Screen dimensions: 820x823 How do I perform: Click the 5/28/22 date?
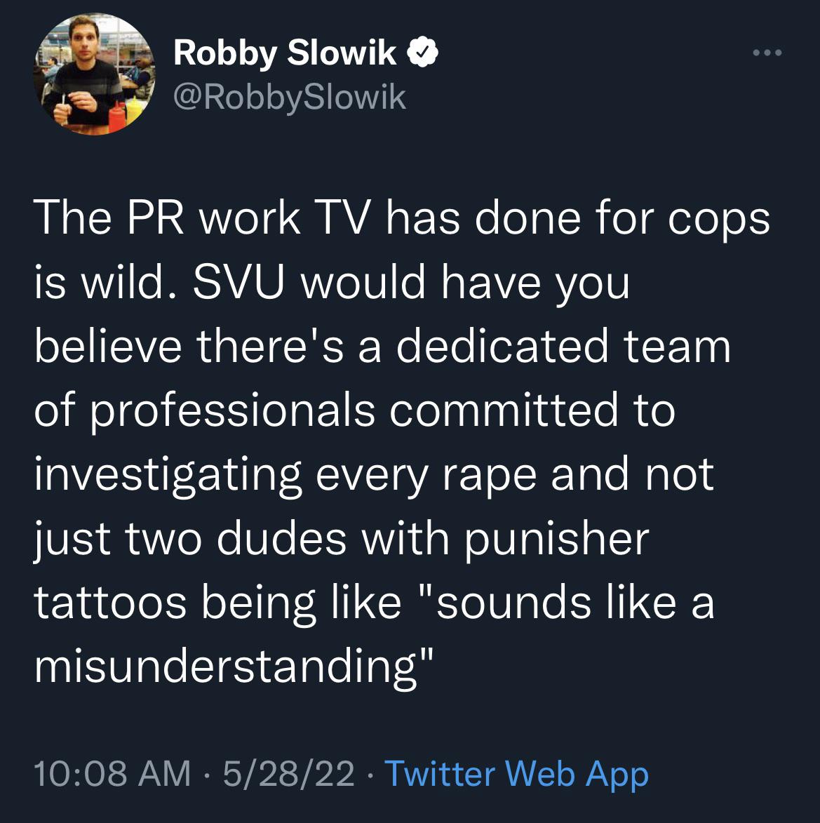click(x=288, y=774)
